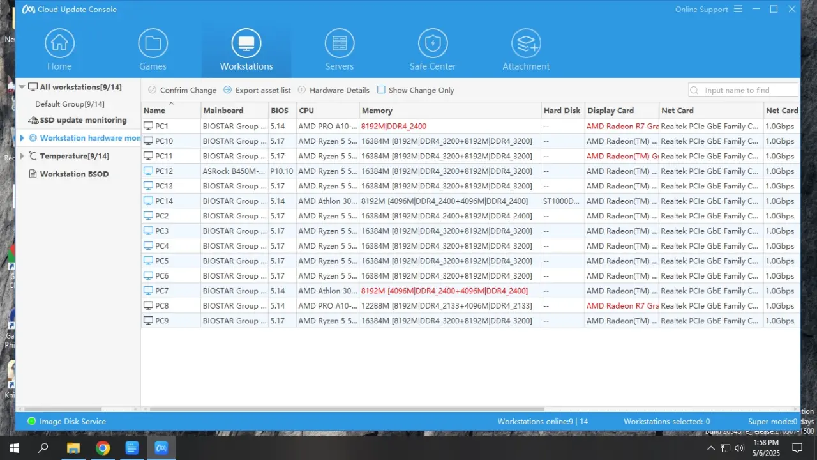This screenshot has height=460, width=817.
Task: Click the Temperature thermometer icon
Action: pyautogui.click(x=33, y=156)
